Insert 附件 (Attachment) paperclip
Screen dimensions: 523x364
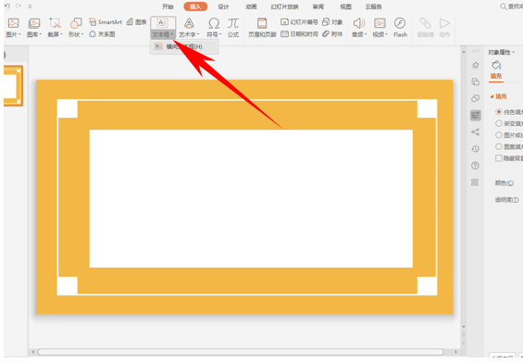point(332,34)
